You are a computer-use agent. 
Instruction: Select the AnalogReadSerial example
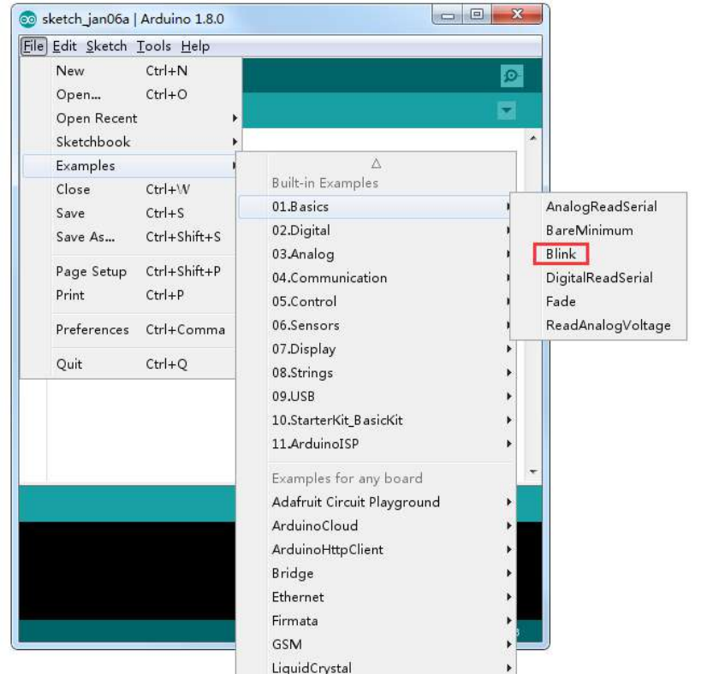click(599, 207)
